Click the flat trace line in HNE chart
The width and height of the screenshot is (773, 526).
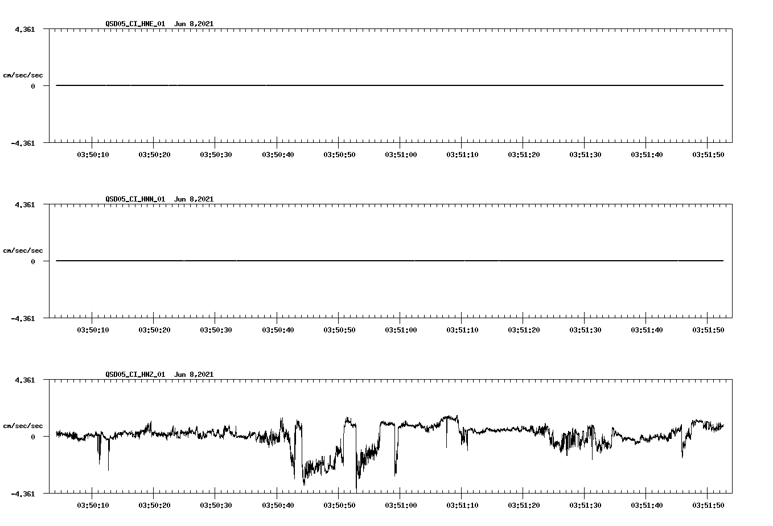click(x=389, y=85)
